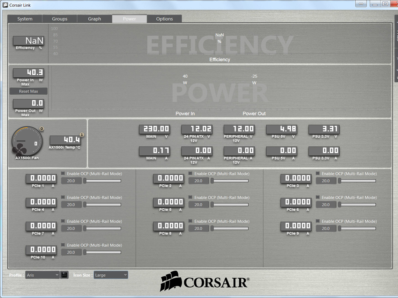The height and width of the screenshot is (298, 398).
Task: Click the PERIPHERAL 12V amperage readout
Action: click(239, 151)
